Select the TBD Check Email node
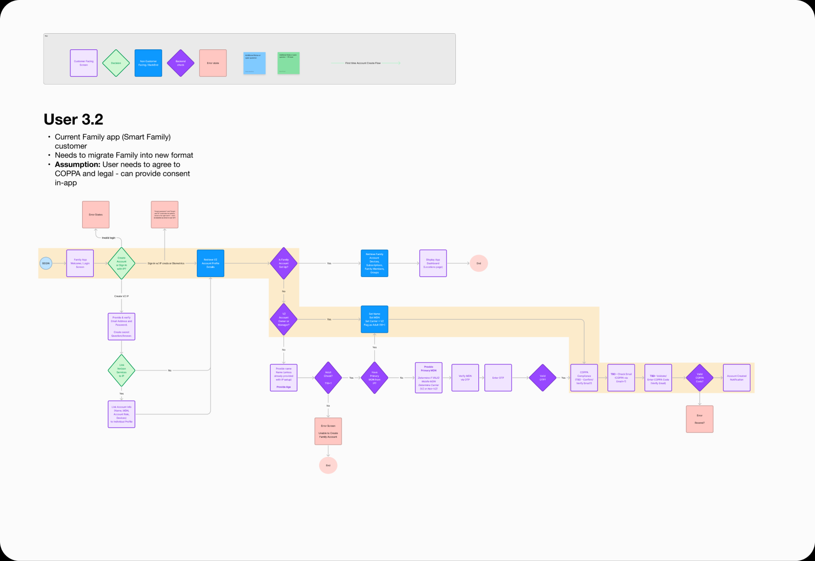Image resolution: width=815 pixels, height=561 pixels. point(621,378)
